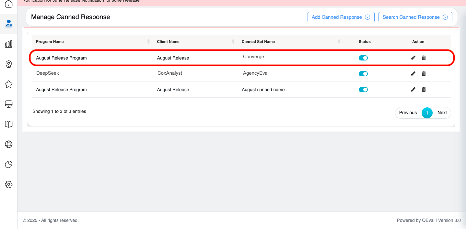Edit the AgencyEval canned set

(413, 74)
